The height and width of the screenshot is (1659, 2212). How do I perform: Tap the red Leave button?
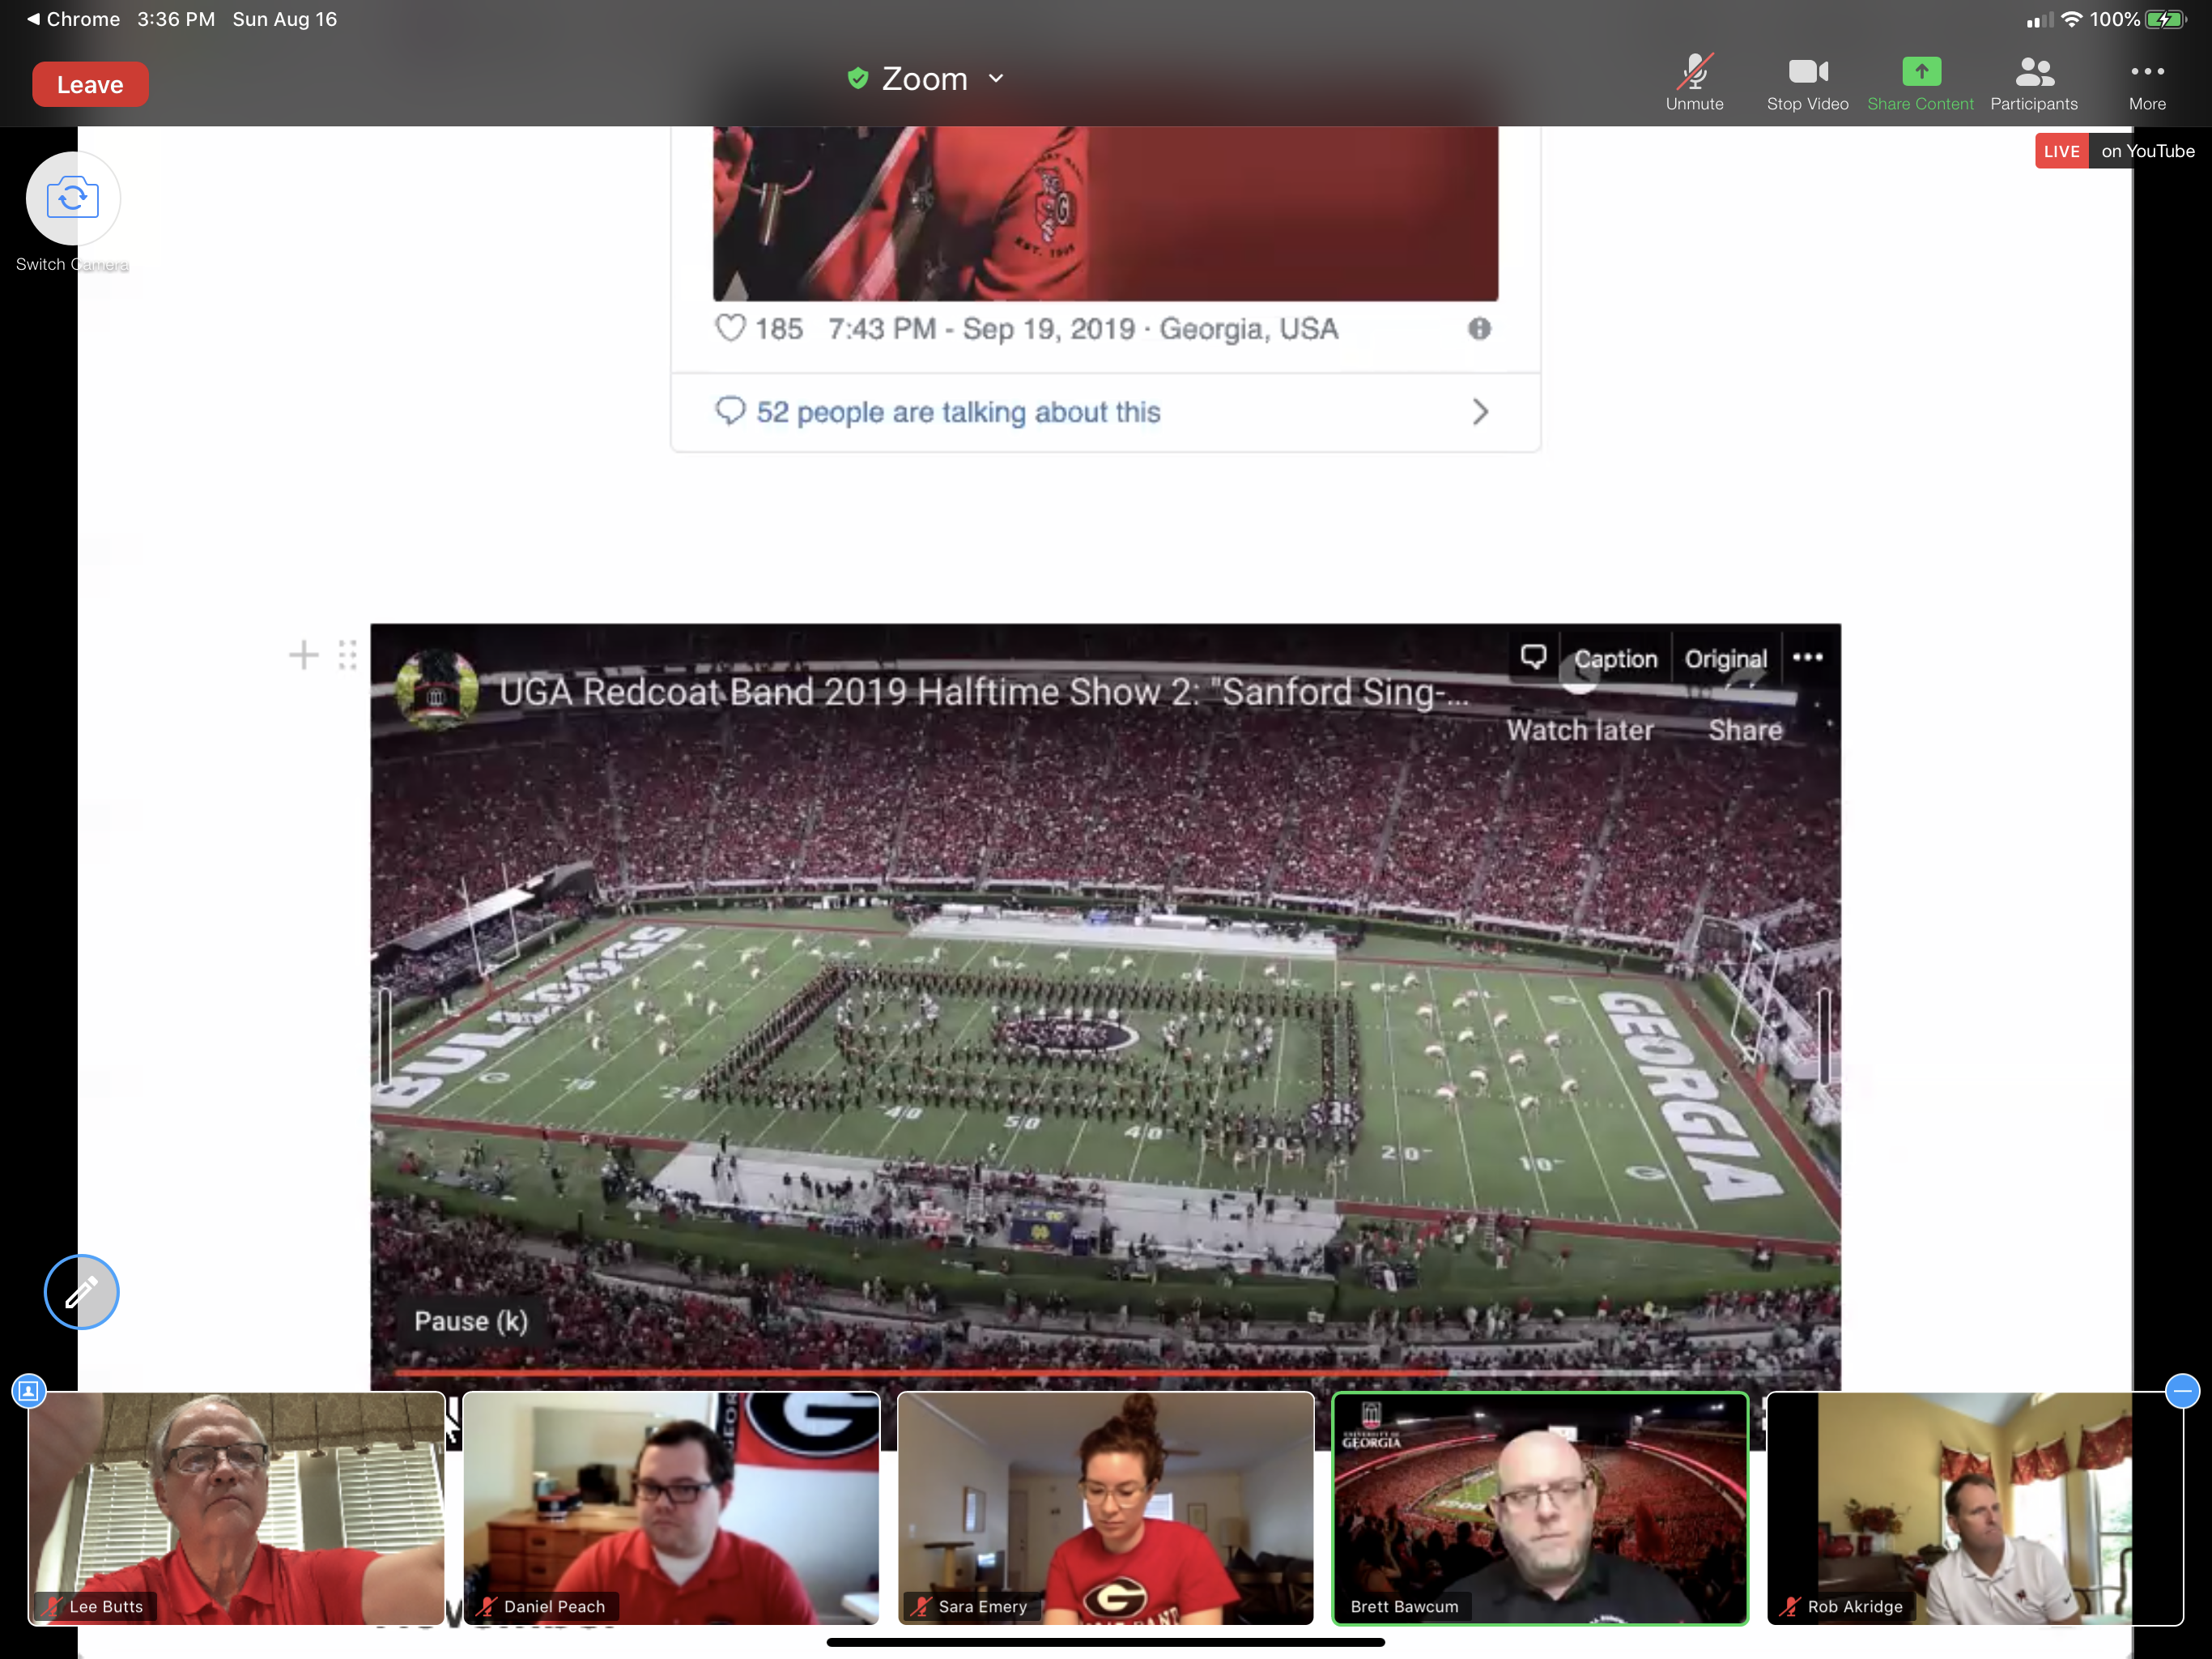(x=90, y=84)
